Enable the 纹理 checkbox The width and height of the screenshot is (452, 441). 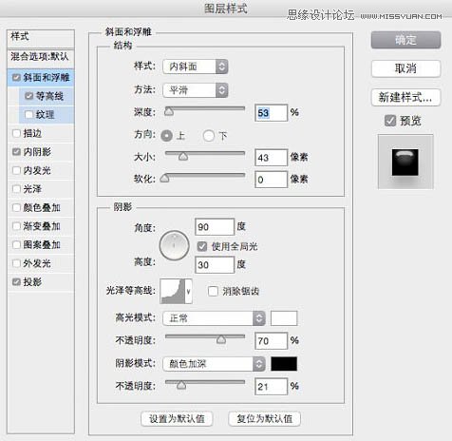(x=29, y=114)
